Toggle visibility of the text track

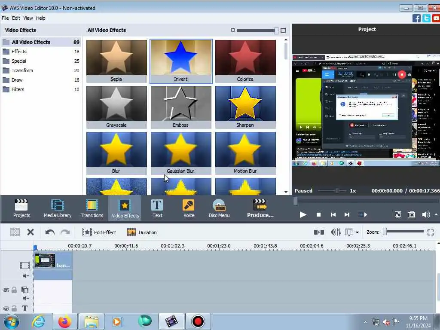6,309
